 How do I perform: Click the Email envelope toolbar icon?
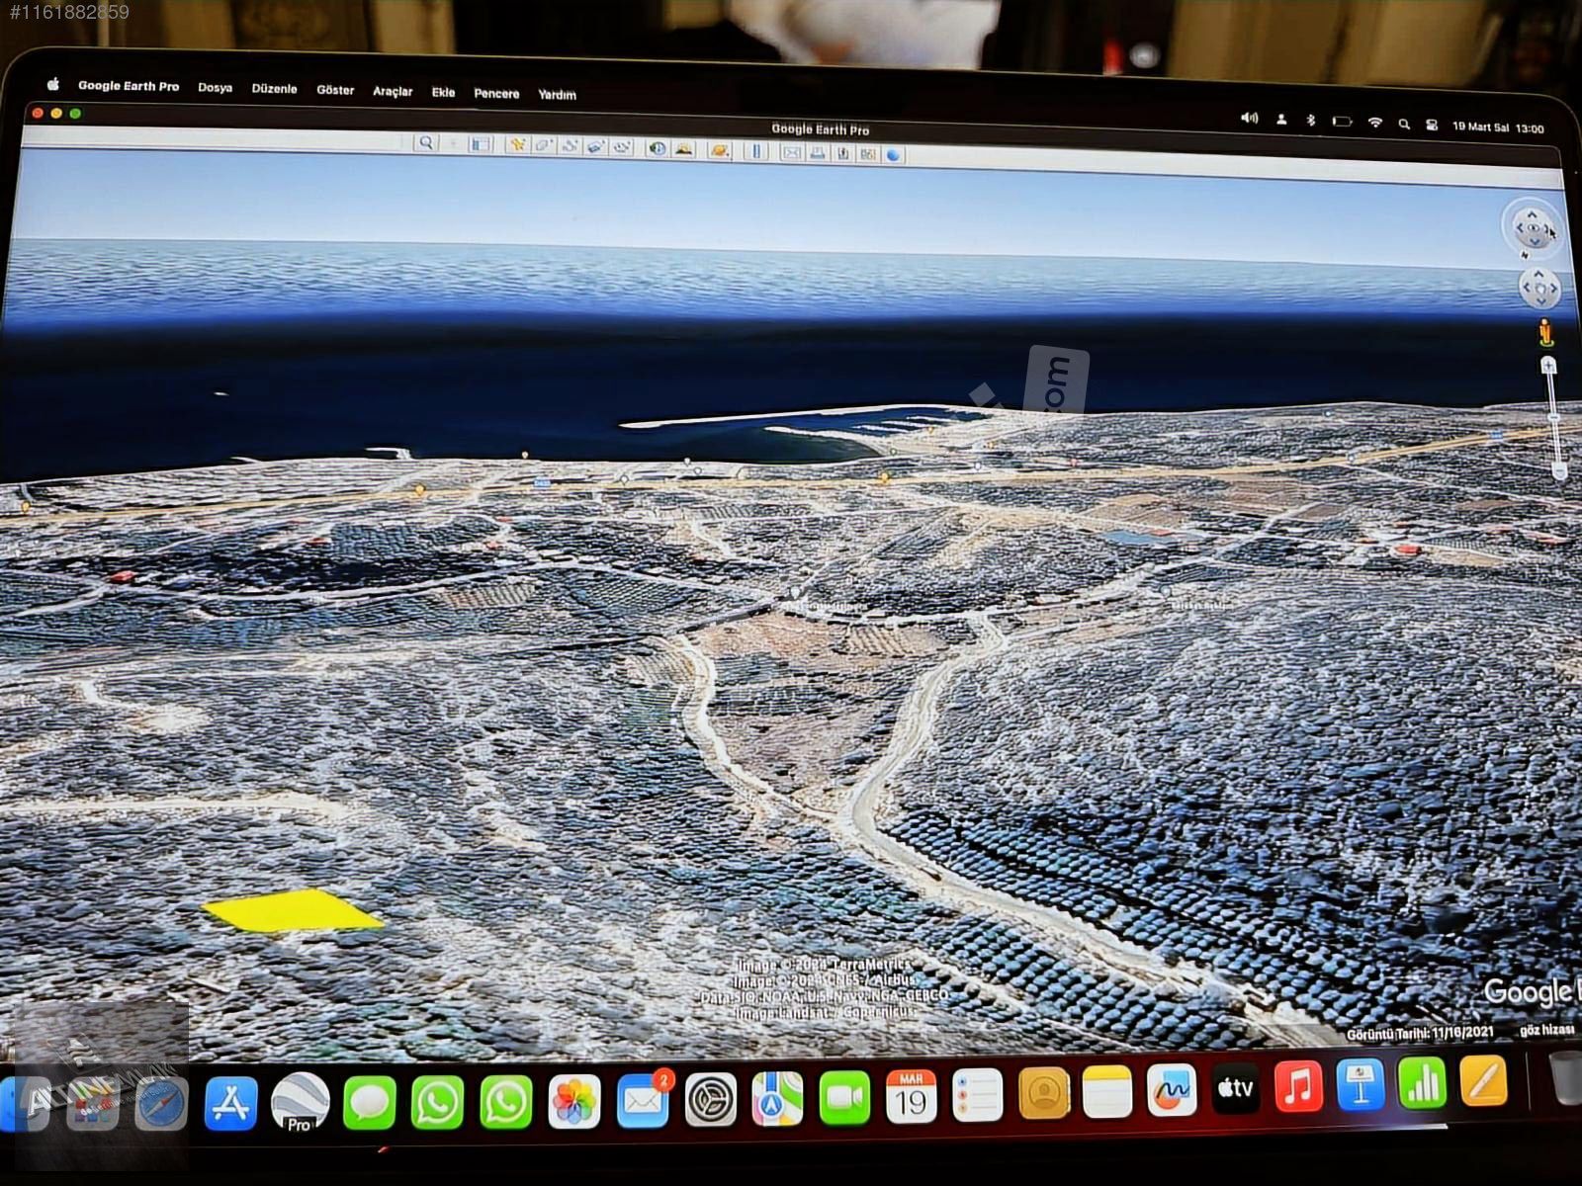pos(791,152)
